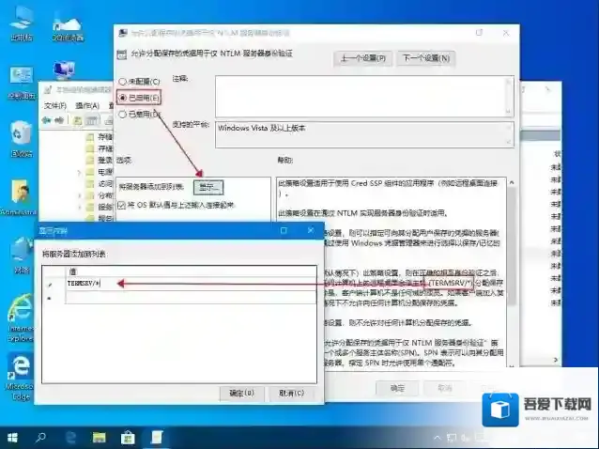The height and width of the screenshot is (449, 599).
Task: Open taskbar search magnifier
Action: tap(40, 438)
